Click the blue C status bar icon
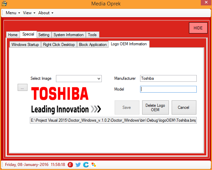The image size is (212, 170). (x=86, y=165)
